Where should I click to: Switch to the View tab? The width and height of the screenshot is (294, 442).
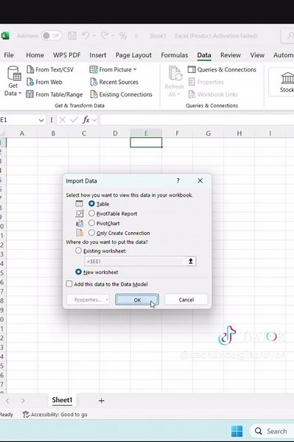point(257,55)
